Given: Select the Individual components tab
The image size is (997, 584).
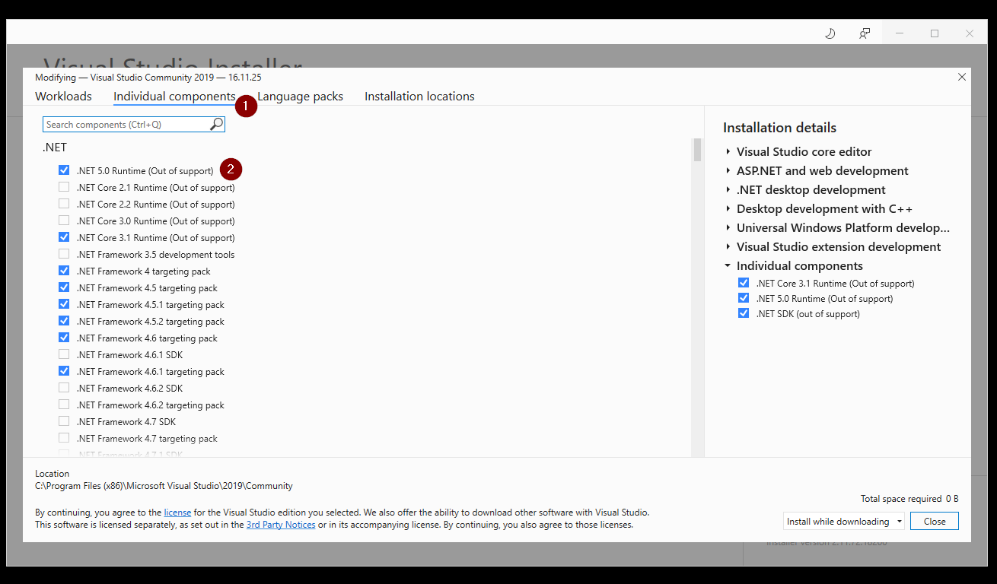Looking at the screenshot, I should [x=174, y=97].
